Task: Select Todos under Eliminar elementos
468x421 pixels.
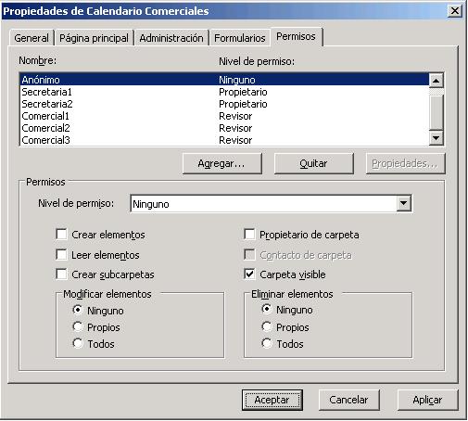Action: coord(266,343)
